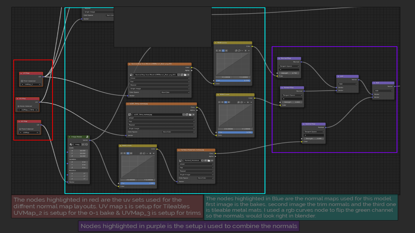Enable From Instancer on the UVMap_2 node
This screenshot has width=415, height=233.
point(22,81)
